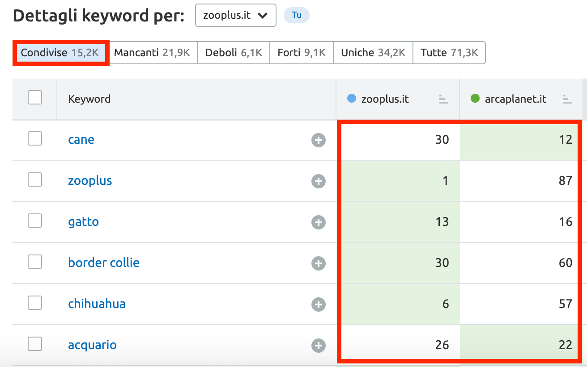Click position 60 in border collie row
587x367 pixels.
566,263
